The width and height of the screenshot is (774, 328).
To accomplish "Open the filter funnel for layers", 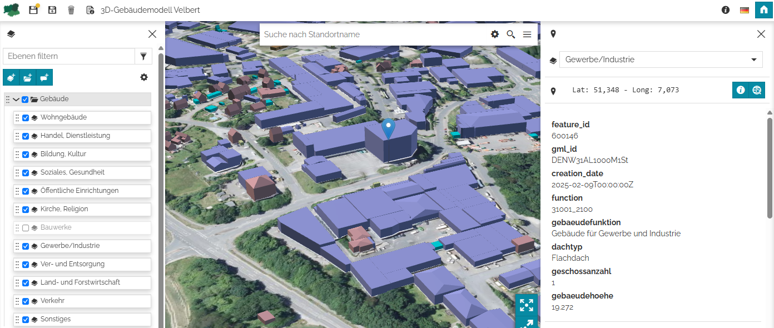I will tap(143, 56).
